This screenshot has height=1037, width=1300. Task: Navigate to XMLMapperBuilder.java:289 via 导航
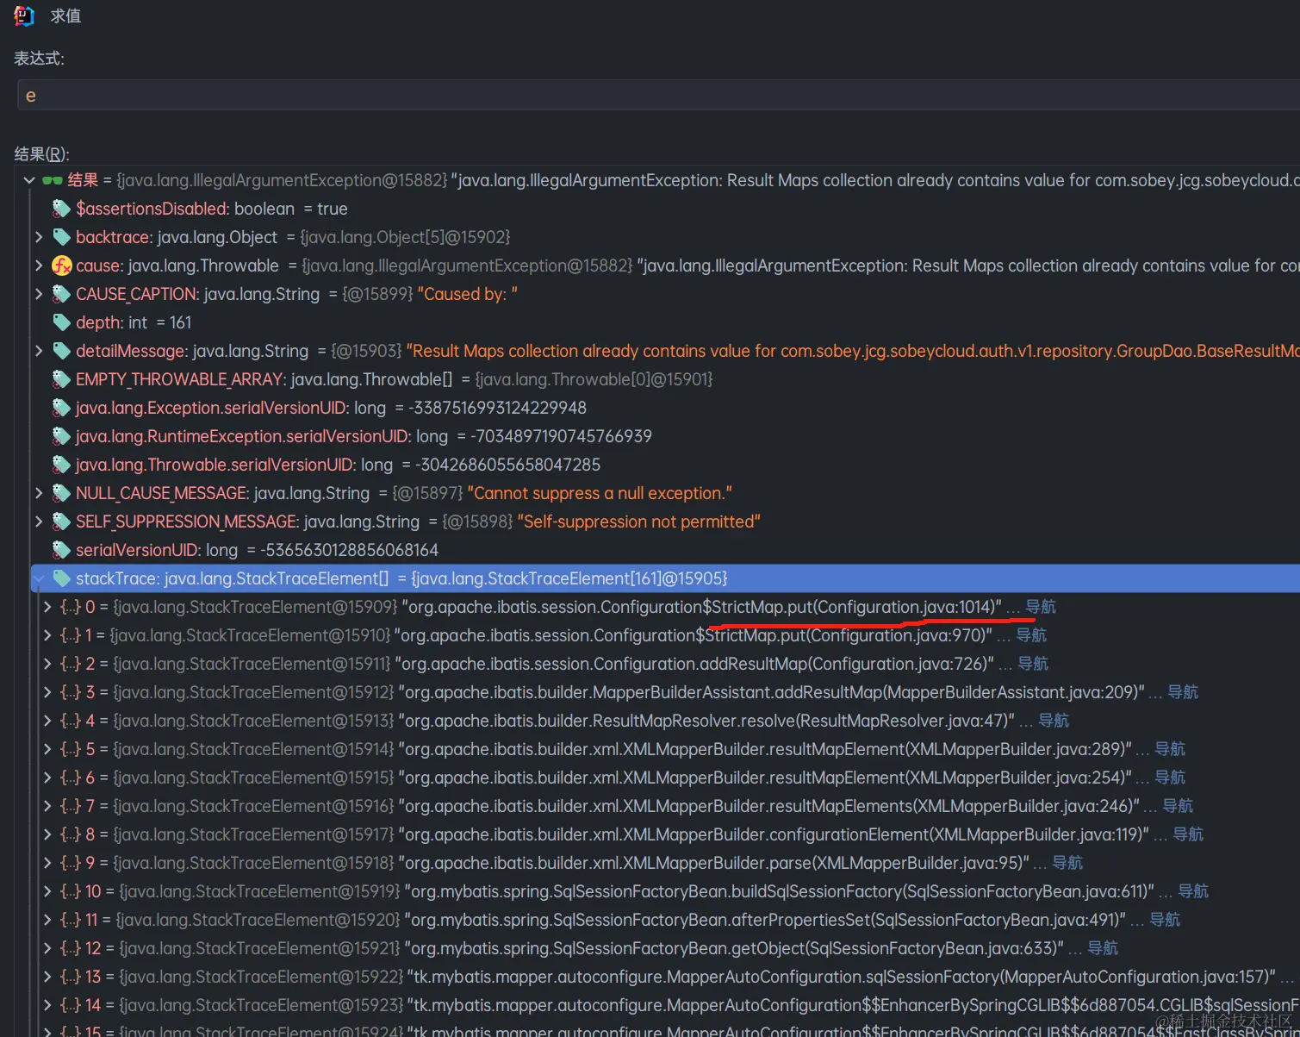(x=1170, y=749)
